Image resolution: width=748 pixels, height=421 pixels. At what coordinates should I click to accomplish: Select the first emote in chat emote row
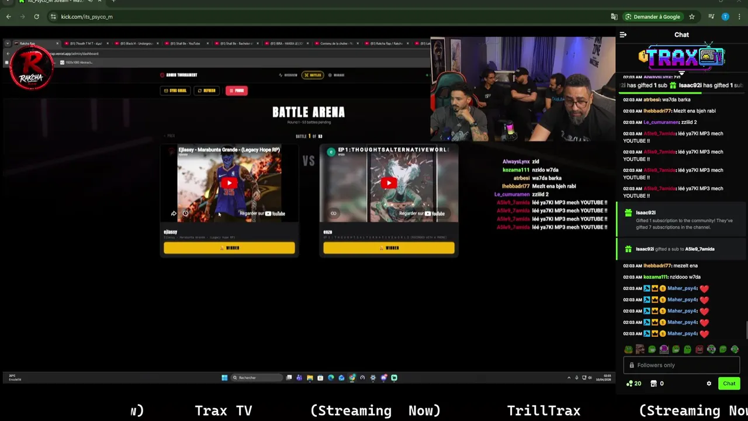628,350
